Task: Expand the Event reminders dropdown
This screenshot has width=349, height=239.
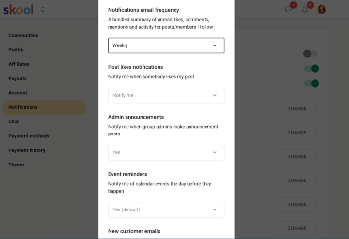Action: (166, 209)
